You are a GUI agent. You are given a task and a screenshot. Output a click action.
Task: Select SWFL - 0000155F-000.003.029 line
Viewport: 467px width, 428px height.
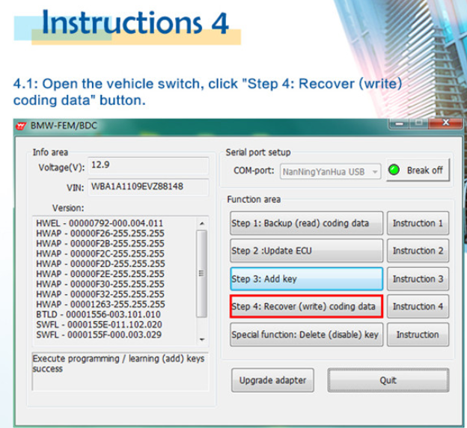99,334
